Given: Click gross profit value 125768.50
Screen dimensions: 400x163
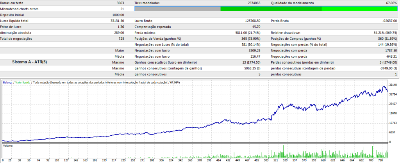Looking at the screenshot, I should pyautogui.click(x=252, y=21).
